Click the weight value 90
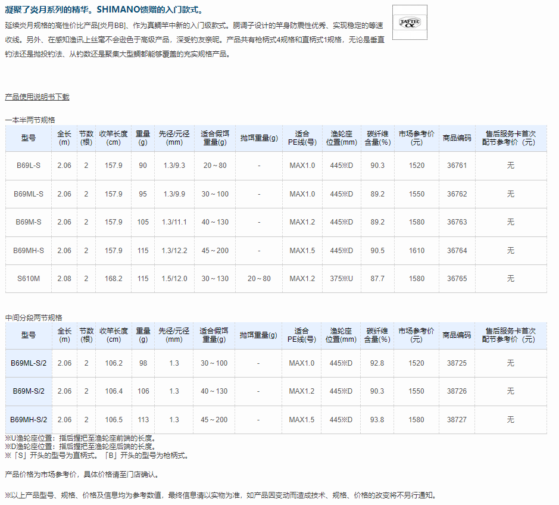 [x=143, y=166]
